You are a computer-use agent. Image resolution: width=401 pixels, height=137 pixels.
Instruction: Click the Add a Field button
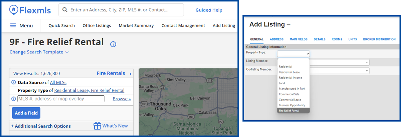(x=26, y=113)
